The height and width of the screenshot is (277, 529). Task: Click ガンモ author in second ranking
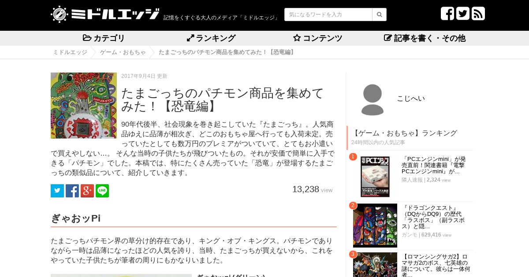click(x=410, y=235)
